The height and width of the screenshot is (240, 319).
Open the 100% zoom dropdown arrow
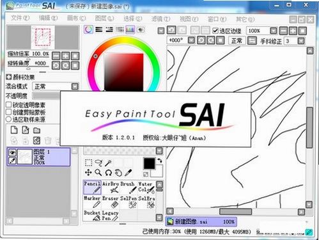click(x=274, y=31)
